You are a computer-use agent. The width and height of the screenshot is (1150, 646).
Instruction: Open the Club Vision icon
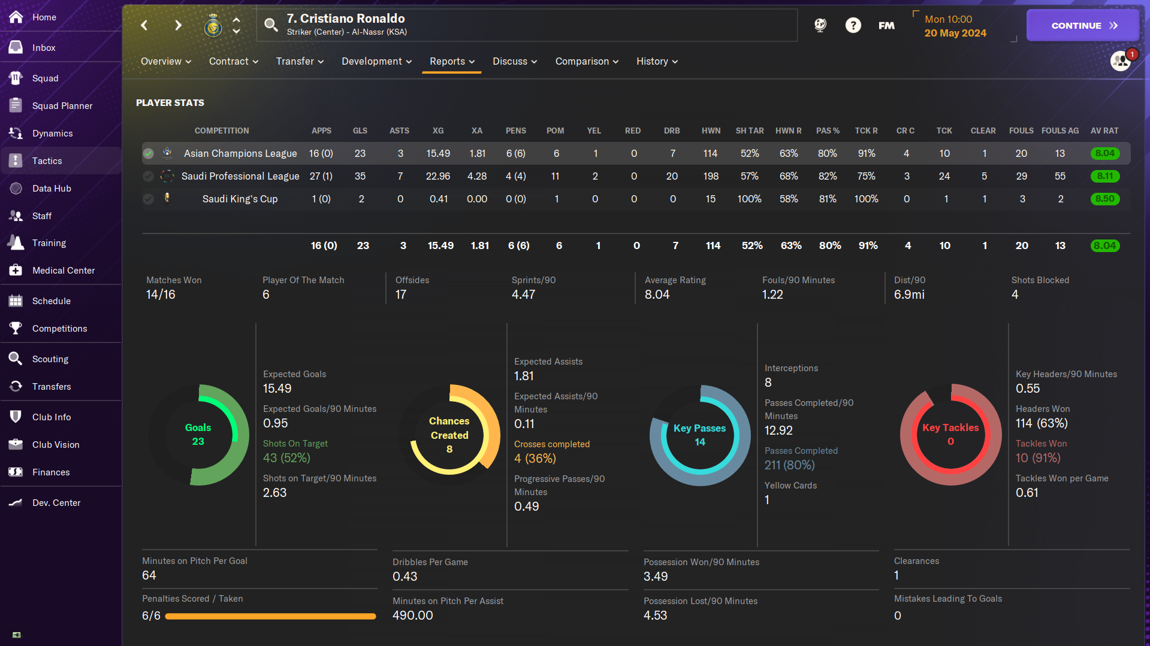point(16,444)
